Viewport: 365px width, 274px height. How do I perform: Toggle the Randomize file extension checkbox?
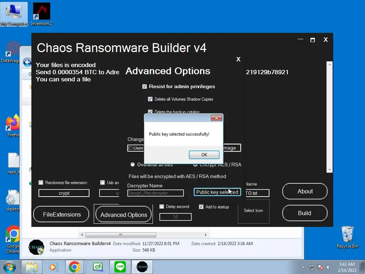[x=41, y=182]
